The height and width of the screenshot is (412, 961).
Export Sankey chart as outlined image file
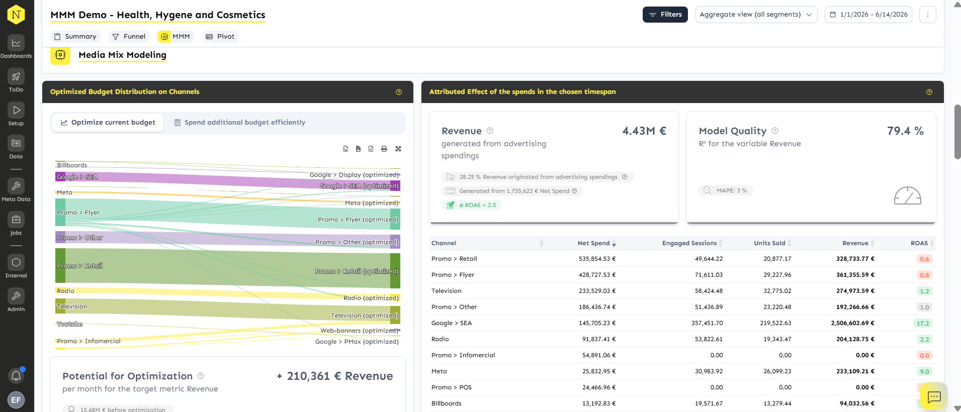pyautogui.click(x=345, y=149)
